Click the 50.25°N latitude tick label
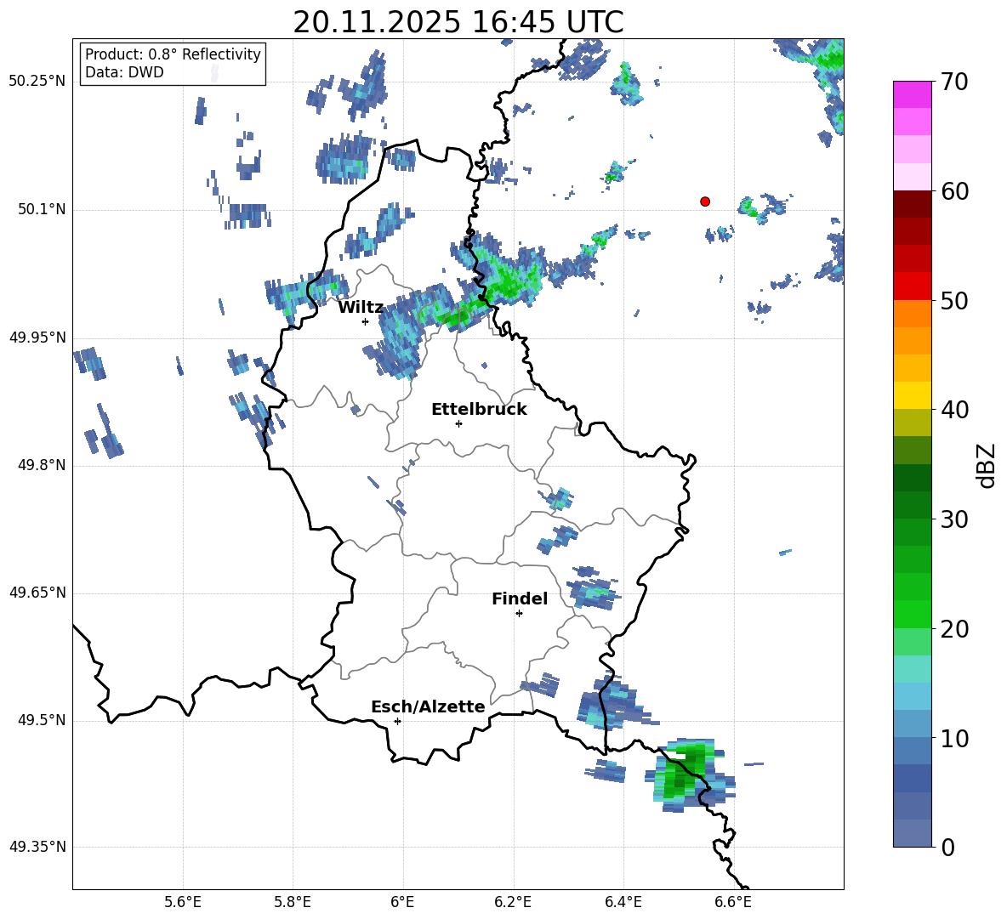This screenshot has height=919, width=1007. pos(37,82)
